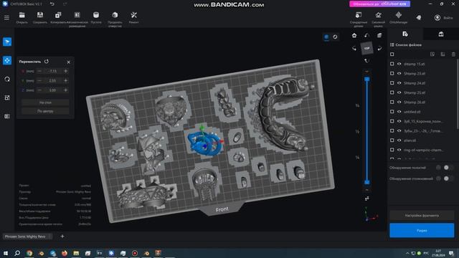Hide Shtamp 25.stl with eye icon
The width and height of the screenshot is (459, 258).
[399, 92]
